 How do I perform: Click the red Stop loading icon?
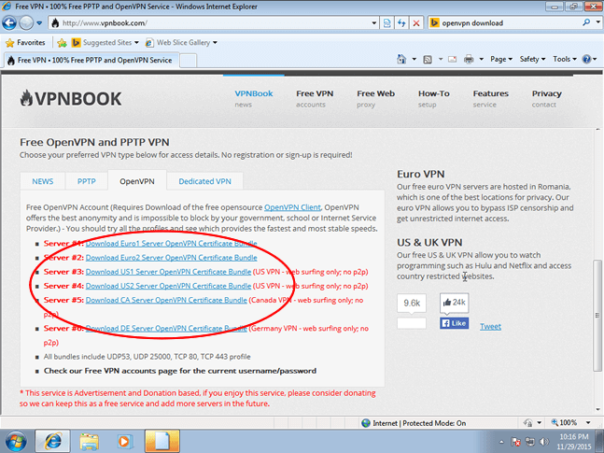pyautogui.click(x=416, y=23)
